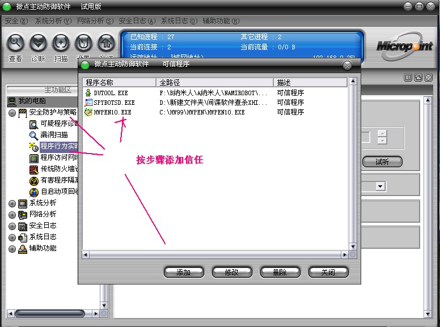Sort by 描述 column header
The height and width of the screenshot is (327, 440).
tap(310, 82)
